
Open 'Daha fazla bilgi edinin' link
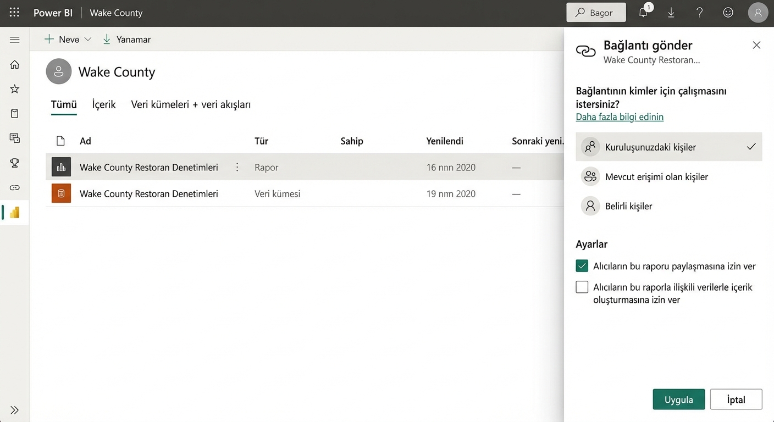click(620, 117)
